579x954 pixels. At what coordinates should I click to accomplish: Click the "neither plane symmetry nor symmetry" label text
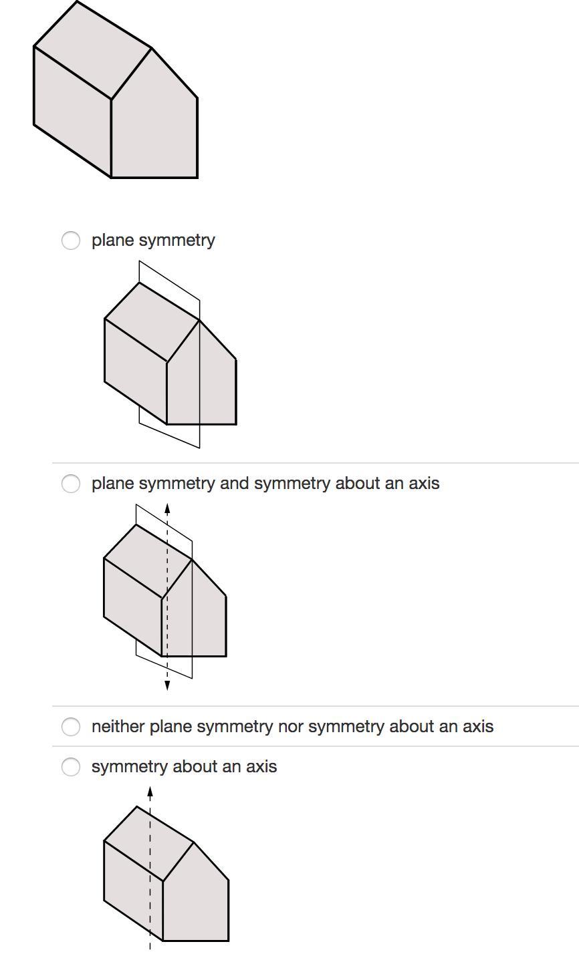pos(292,726)
